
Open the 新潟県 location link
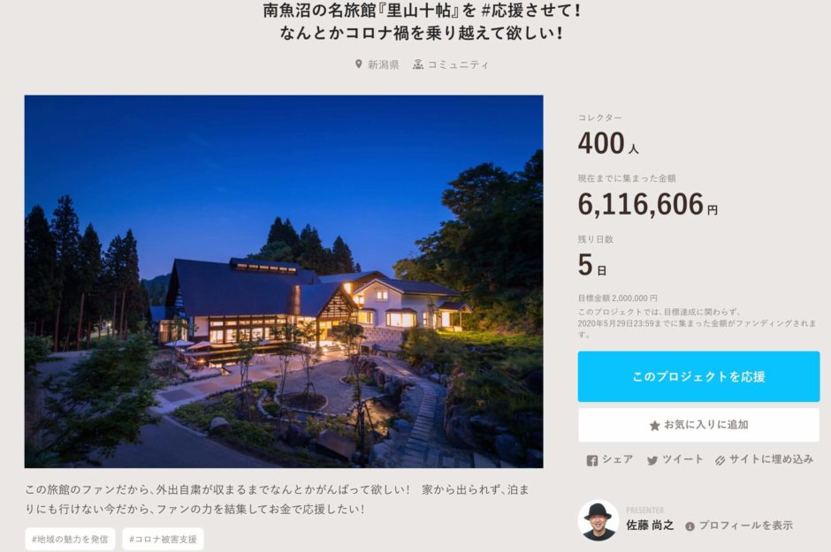click(383, 64)
